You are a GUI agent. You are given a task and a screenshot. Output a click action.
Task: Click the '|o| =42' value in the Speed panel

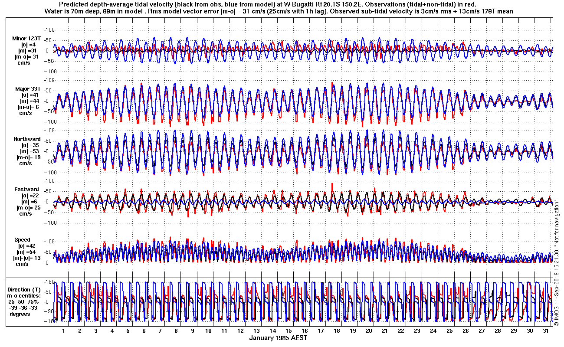(x=26, y=246)
